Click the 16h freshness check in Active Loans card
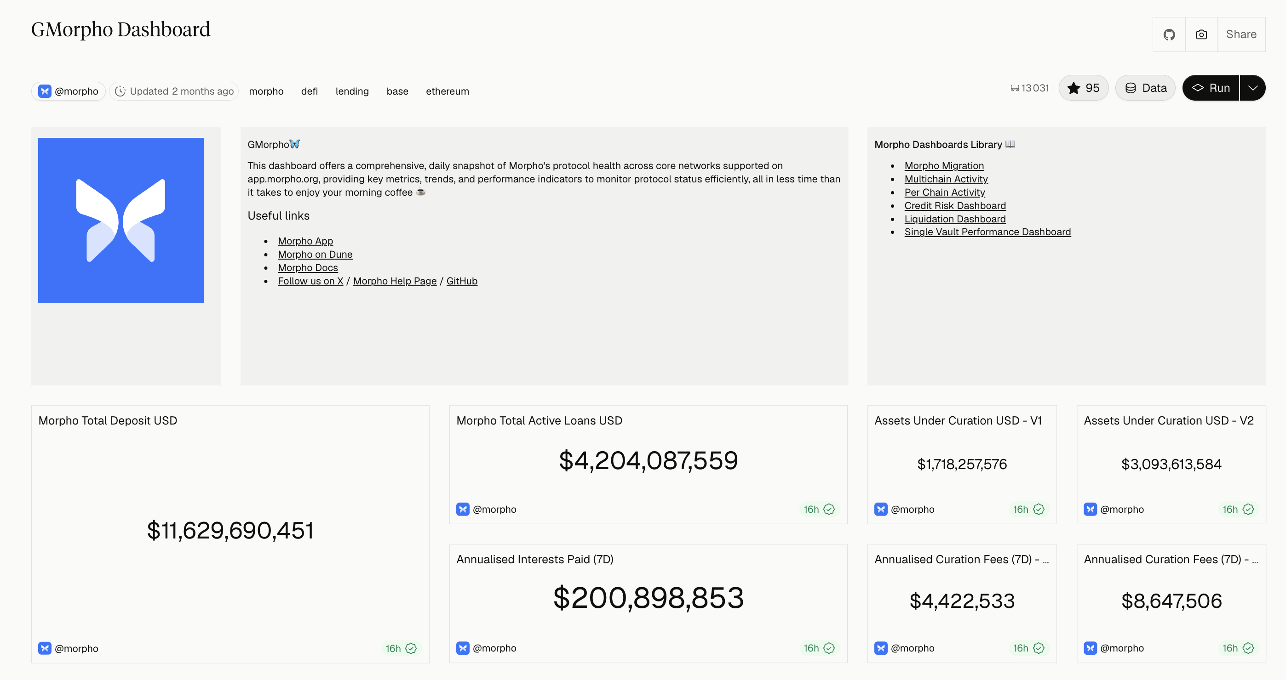This screenshot has height=680, width=1286. click(819, 509)
